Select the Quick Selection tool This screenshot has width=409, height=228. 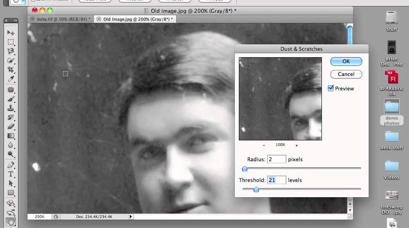click(11, 60)
